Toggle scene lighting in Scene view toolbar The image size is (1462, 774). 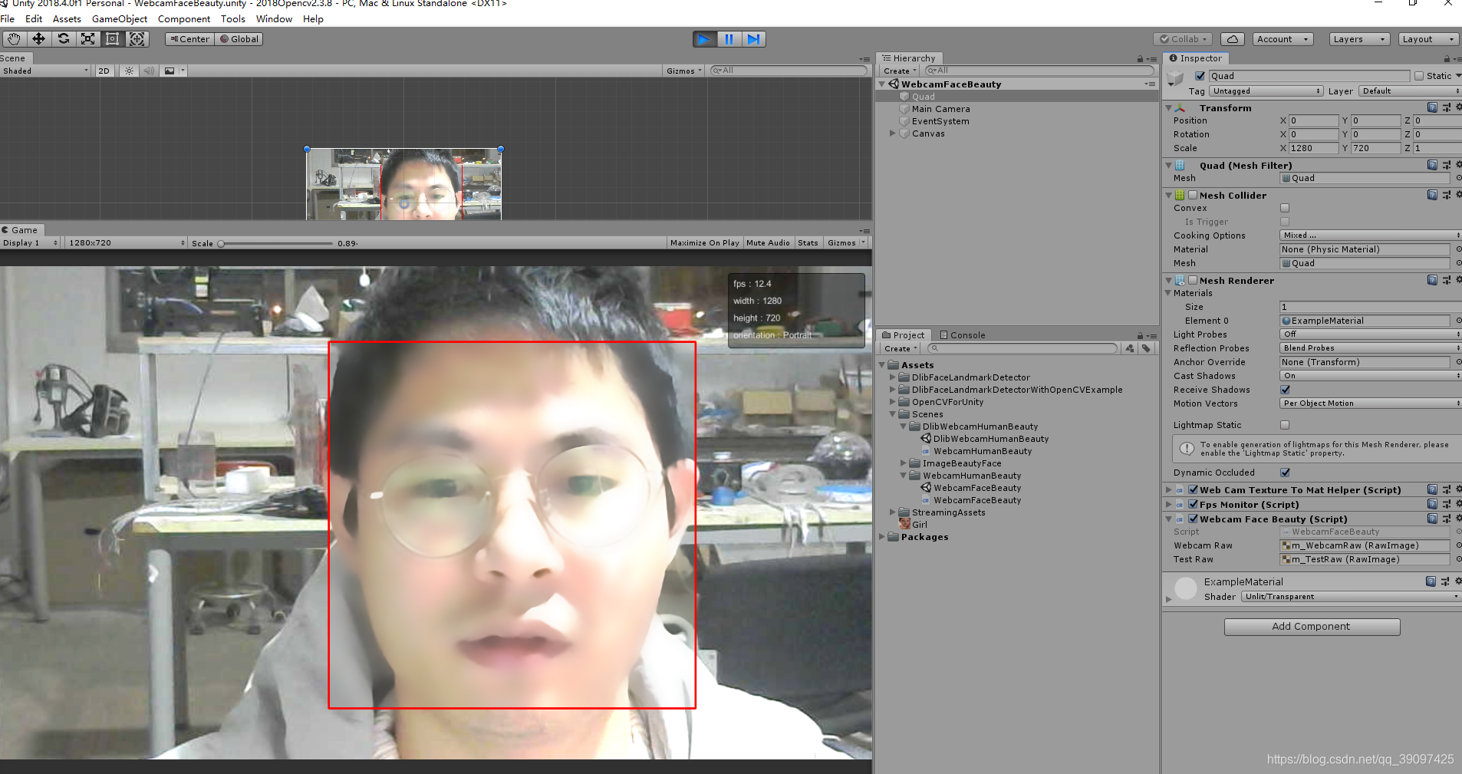[128, 71]
